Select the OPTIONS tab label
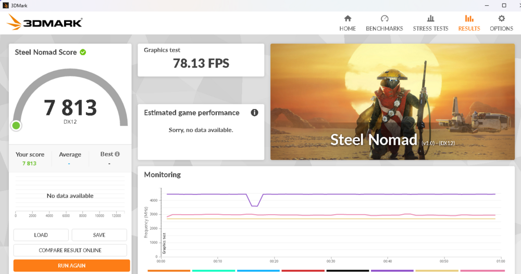This screenshot has height=274, width=521. pyautogui.click(x=501, y=29)
